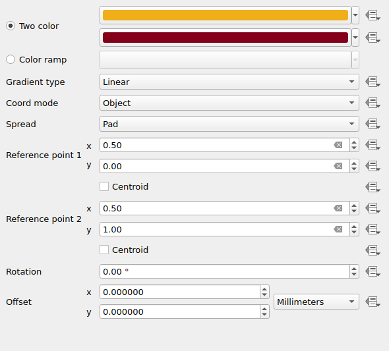Screen dimensions: 389x351
Task: Clear the Reference point 2 x value
Action: point(338,208)
